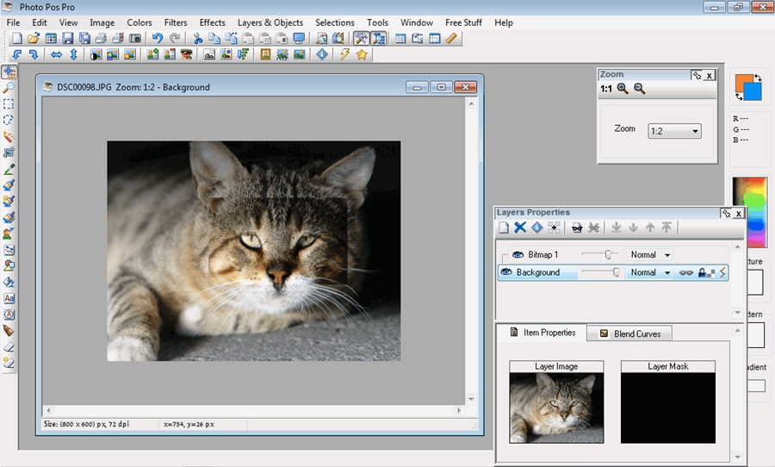This screenshot has height=467, width=775.
Task: Click the document horizontal scrollbar right arrow
Action: pyautogui.click(x=459, y=411)
